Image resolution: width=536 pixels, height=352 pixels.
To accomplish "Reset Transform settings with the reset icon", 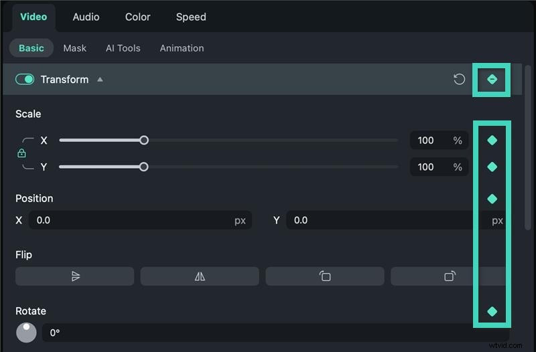I will click(x=459, y=80).
